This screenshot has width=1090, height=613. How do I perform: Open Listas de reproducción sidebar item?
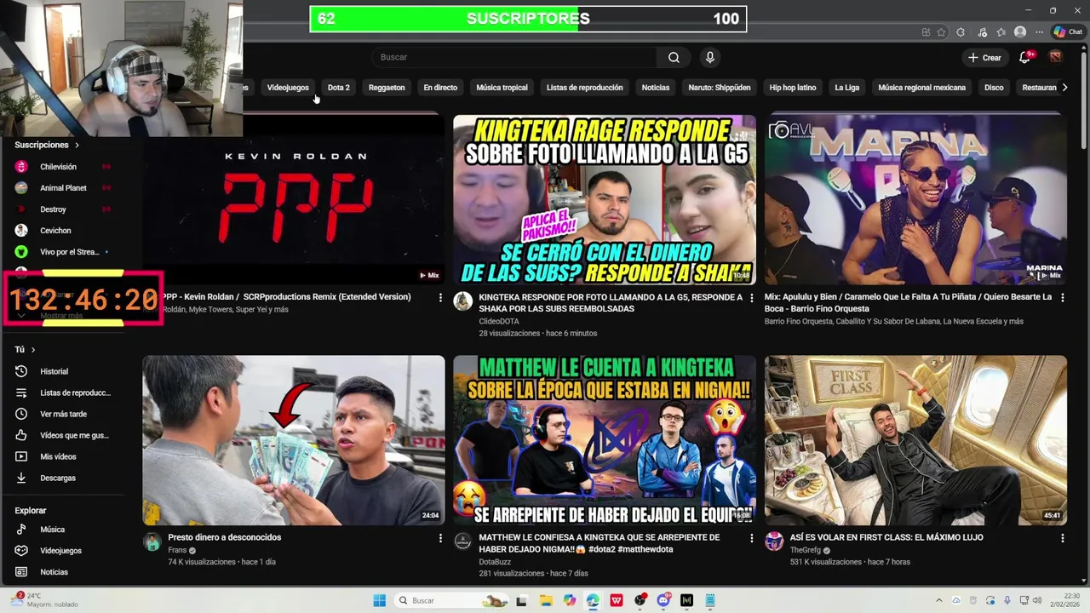[x=64, y=392]
